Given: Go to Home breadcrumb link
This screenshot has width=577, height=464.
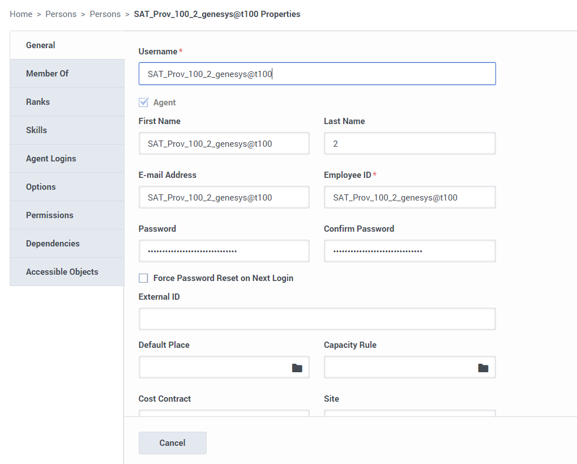Looking at the screenshot, I should pyautogui.click(x=21, y=14).
